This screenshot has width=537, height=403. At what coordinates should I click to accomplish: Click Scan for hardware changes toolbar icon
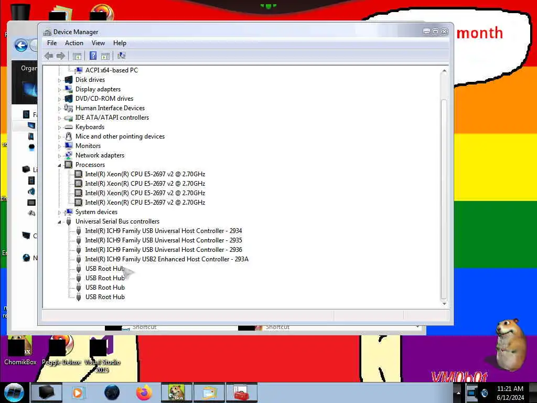click(x=121, y=56)
